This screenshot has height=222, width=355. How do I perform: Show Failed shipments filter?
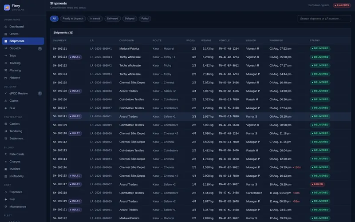(145, 19)
